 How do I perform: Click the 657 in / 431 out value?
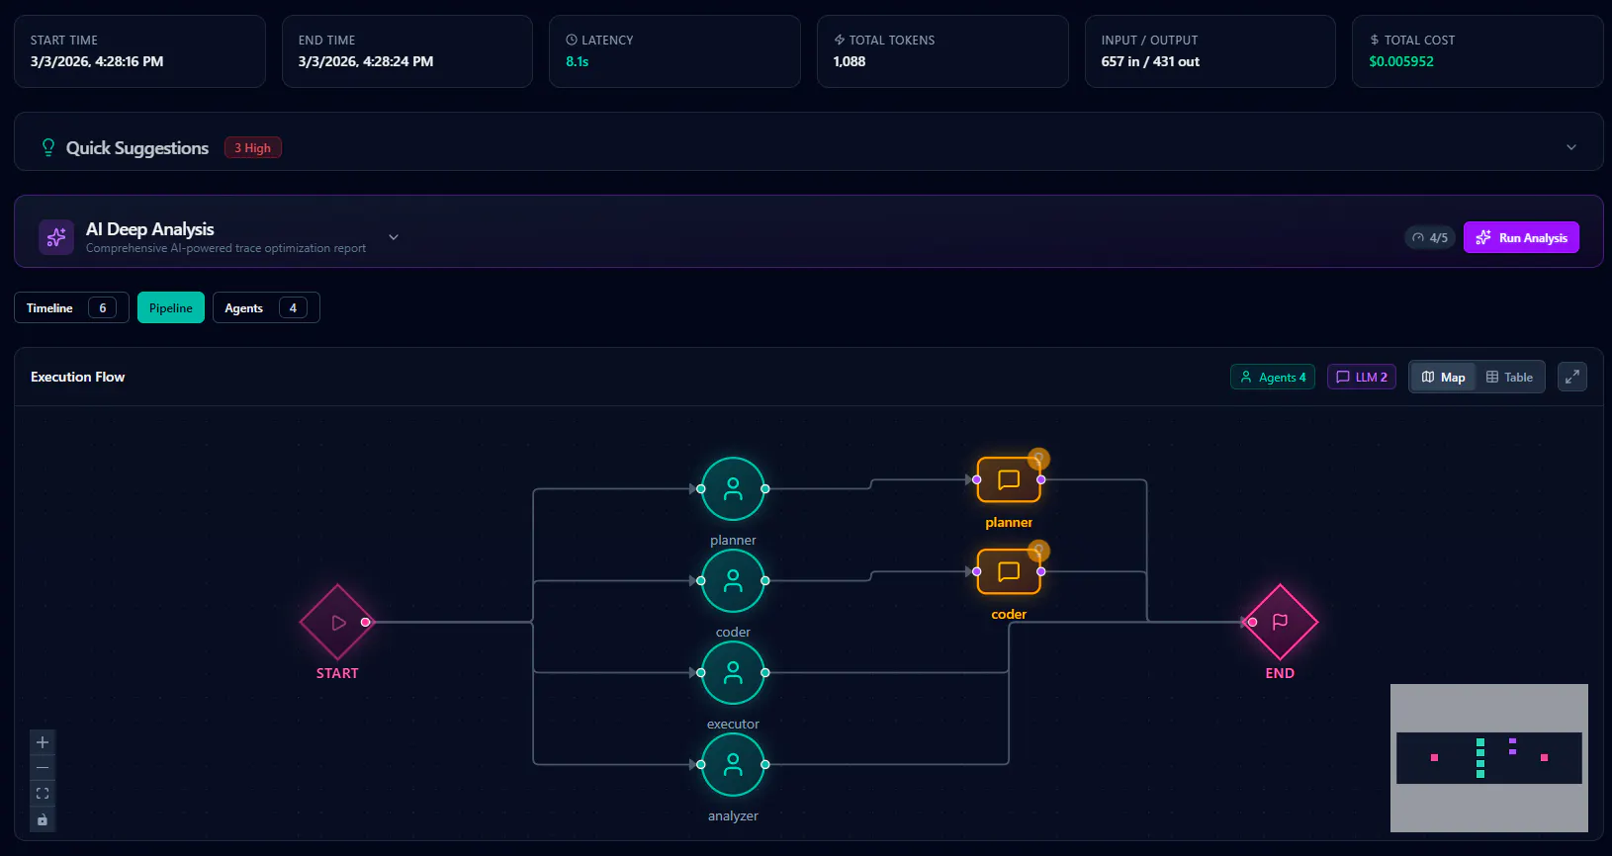point(1150,61)
